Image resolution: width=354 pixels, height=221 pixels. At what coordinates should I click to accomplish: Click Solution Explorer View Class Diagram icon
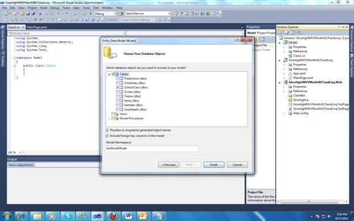click(300, 33)
